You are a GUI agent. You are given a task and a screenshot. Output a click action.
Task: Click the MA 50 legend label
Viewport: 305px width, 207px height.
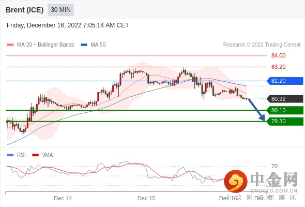(98, 45)
